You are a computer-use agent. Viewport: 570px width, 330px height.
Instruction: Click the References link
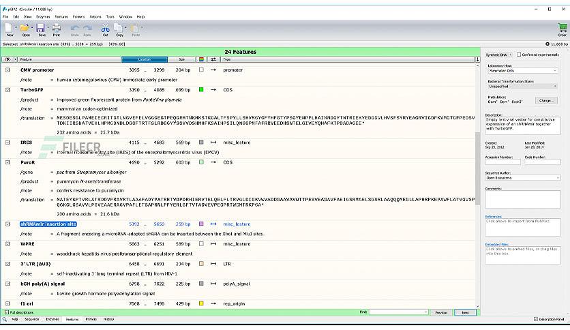[494, 216]
